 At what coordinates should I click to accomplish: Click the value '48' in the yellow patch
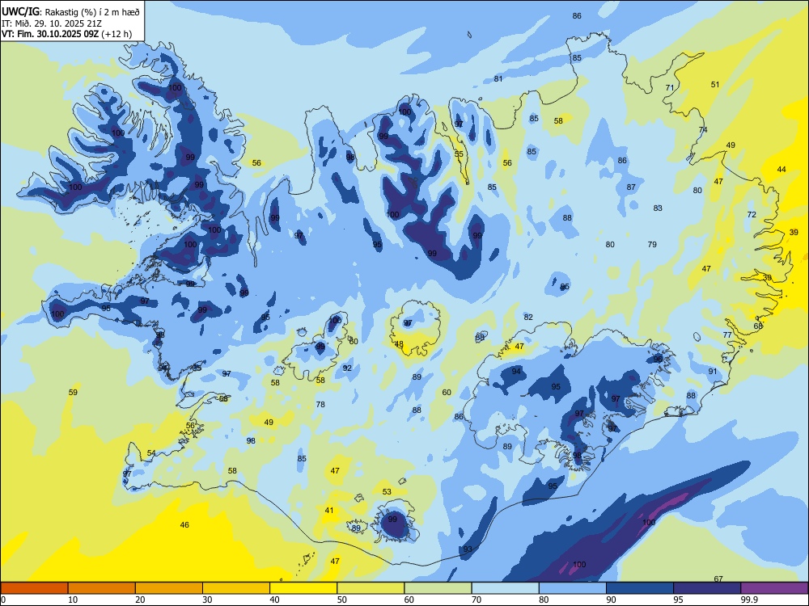[399, 343]
